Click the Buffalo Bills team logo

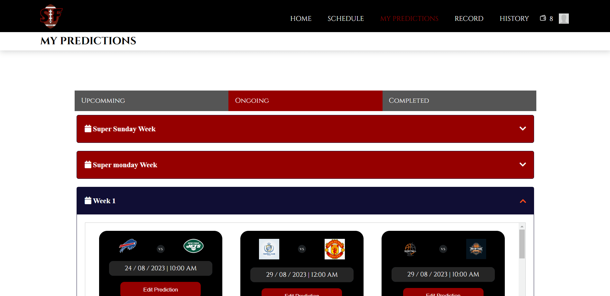point(128,246)
